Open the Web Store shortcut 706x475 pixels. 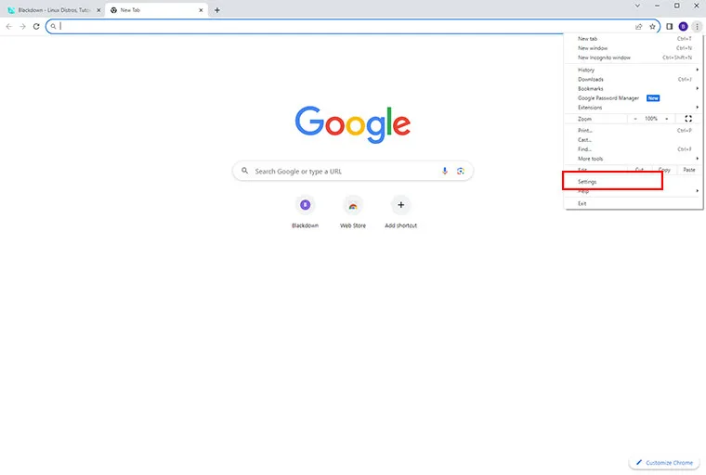[x=352, y=205]
